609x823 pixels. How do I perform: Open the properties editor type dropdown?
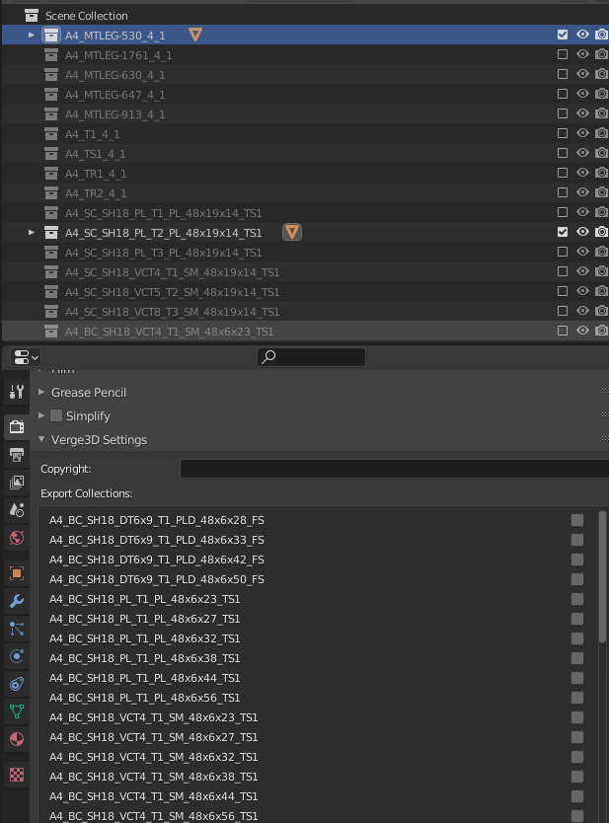tap(26, 357)
